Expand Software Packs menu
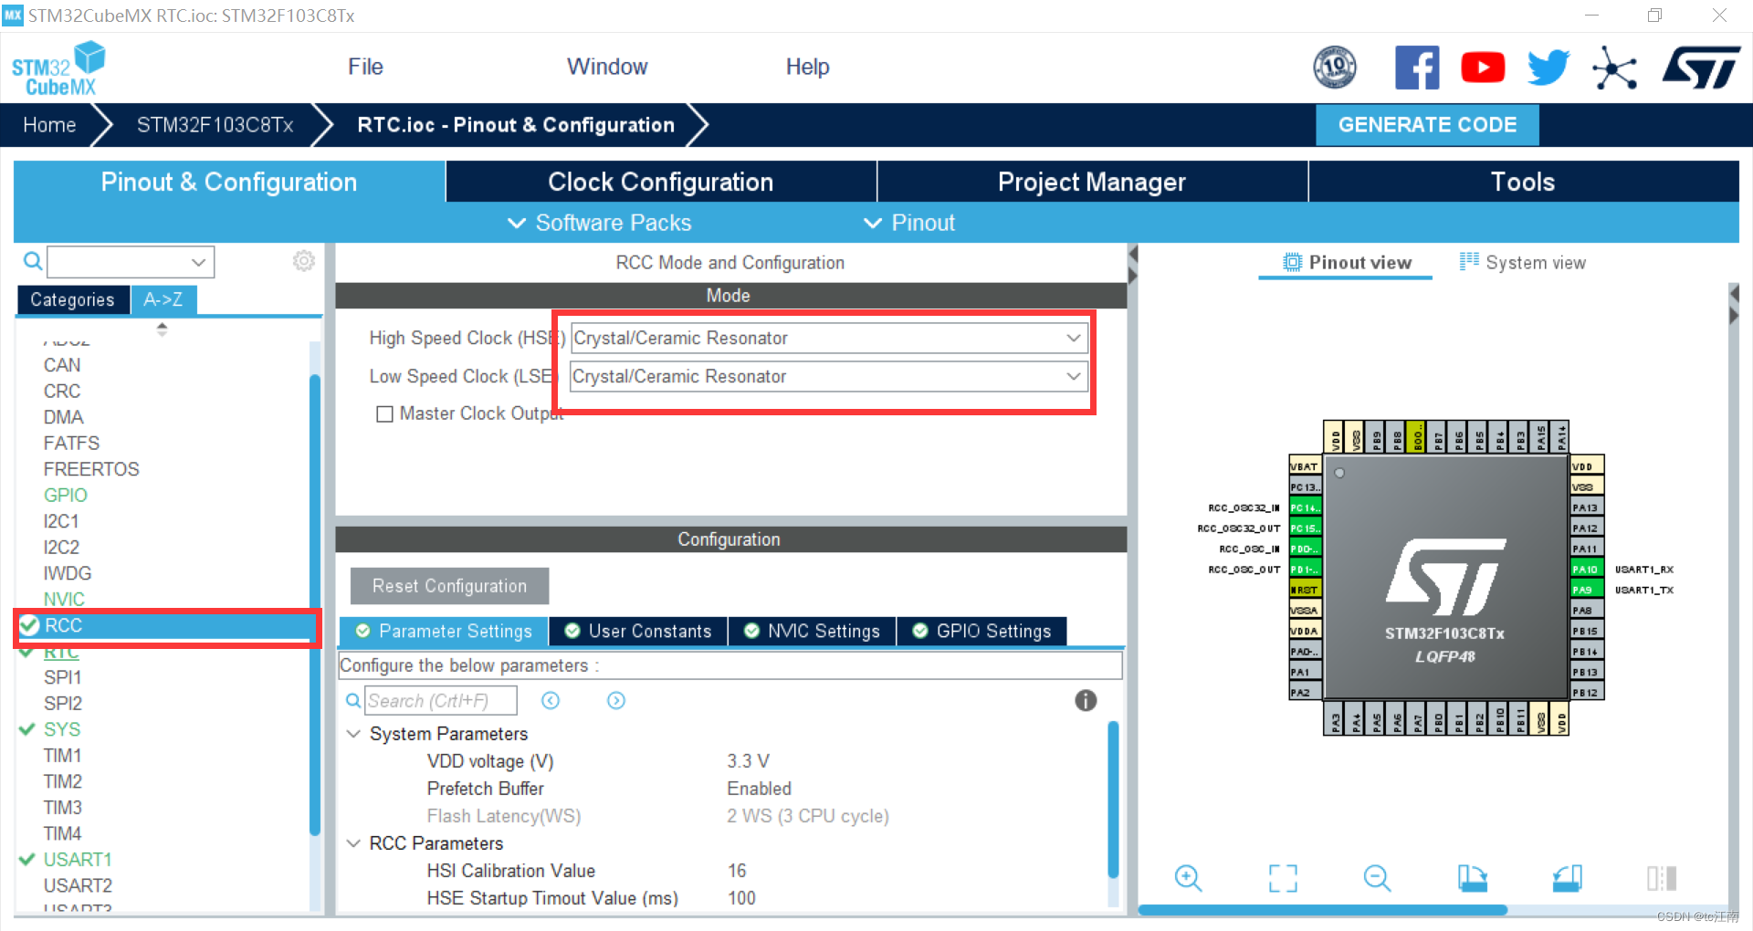 (600, 223)
